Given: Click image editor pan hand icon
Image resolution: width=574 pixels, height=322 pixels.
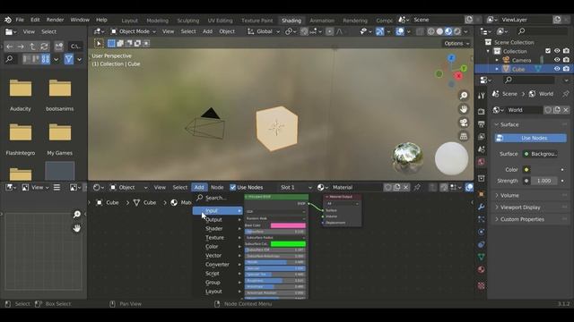Looking at the screenshot, I should pos(77,228).
